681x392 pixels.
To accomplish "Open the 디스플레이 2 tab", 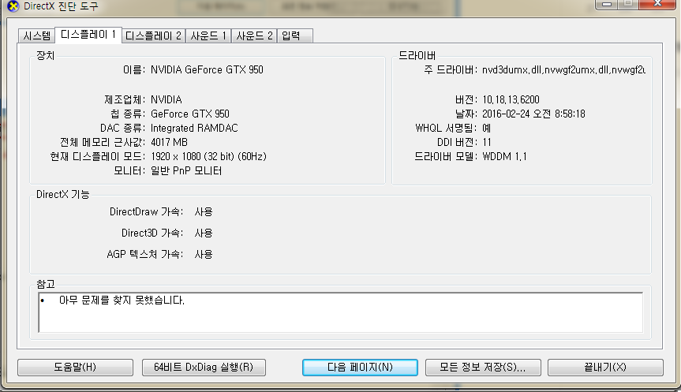I will click(x=154, y=36).
